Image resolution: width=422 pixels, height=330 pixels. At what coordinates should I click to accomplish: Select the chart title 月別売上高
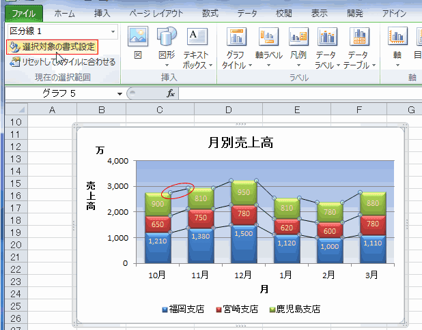click(240, 142)
